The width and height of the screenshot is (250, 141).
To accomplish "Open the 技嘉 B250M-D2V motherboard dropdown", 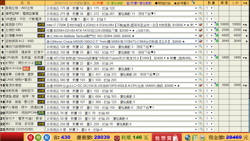I will click(122, 30).
